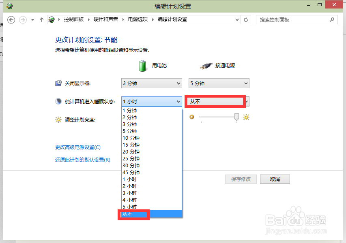The height and width of the screenshot is (243, 346).
Task: Click the brightness slider handle
Action: click(236, 117)
